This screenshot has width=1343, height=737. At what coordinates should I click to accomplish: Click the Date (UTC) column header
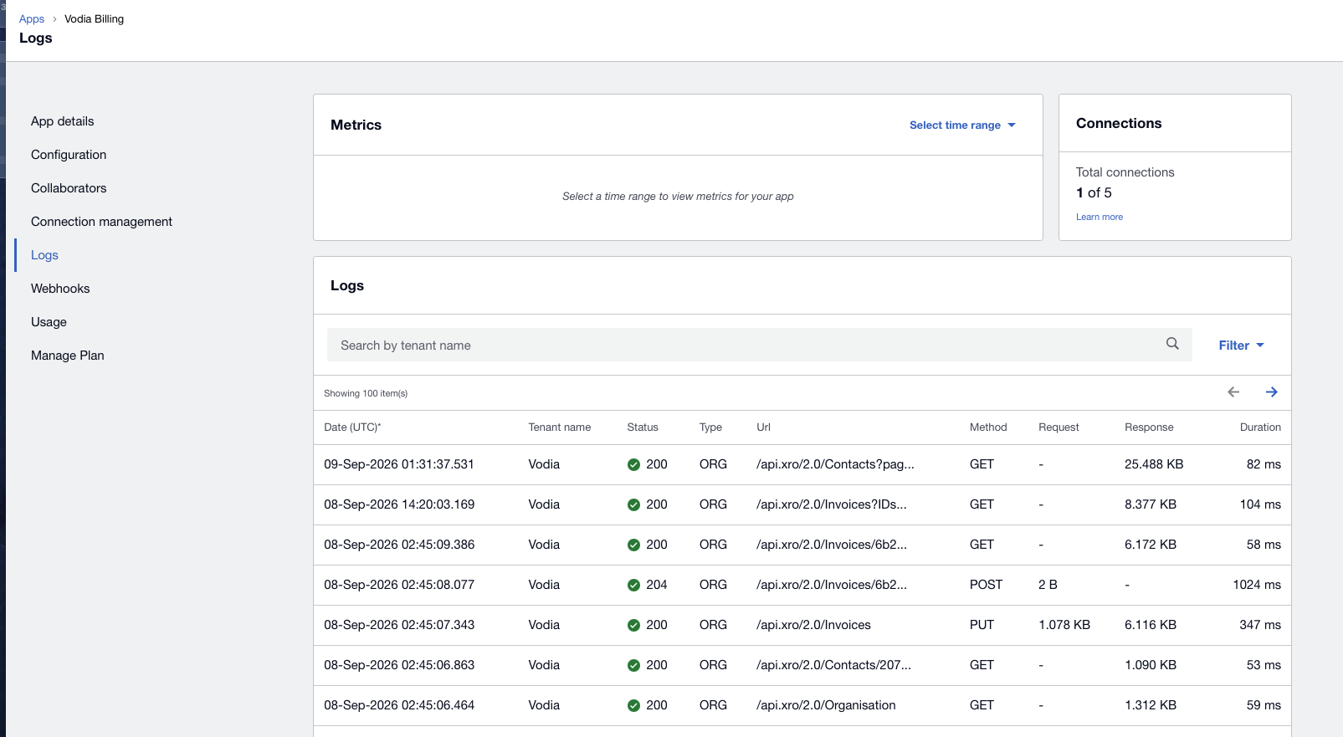(x=352, y=427)
